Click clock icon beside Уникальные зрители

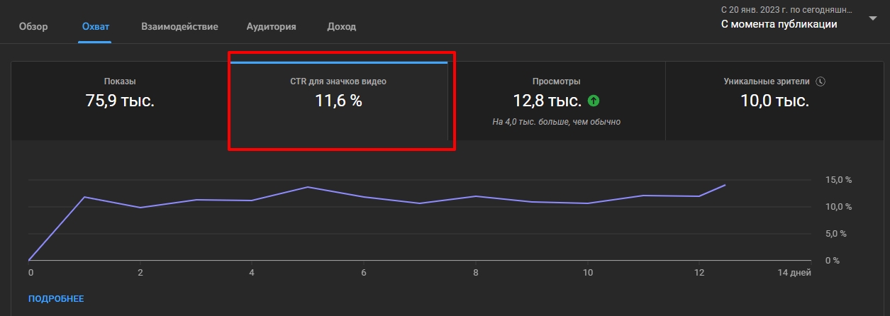click(821, 81)
